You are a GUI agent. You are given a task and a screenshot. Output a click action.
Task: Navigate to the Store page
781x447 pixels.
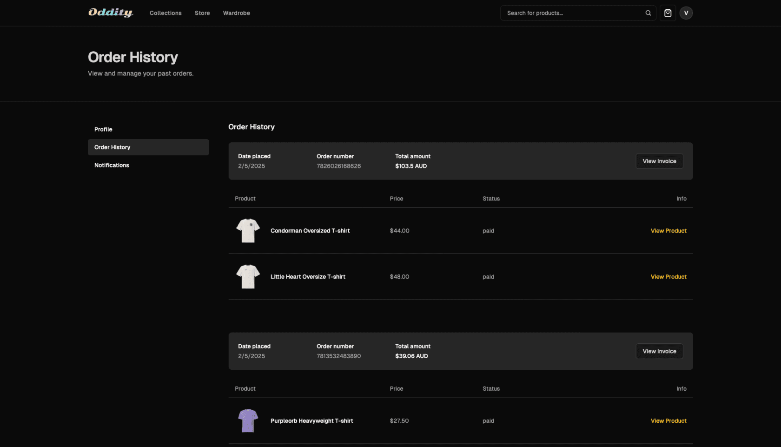click(x=202, y=13)
